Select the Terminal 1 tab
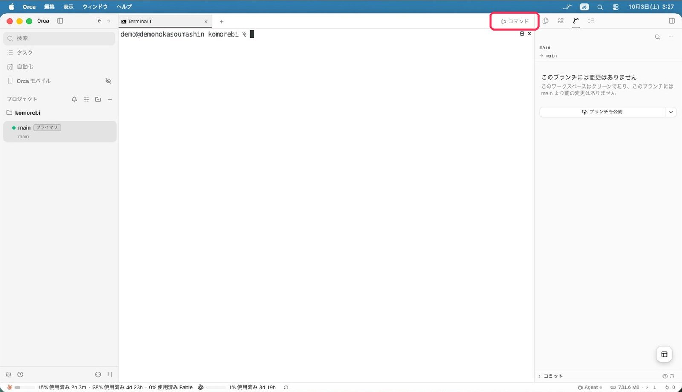The width and height of the screenshot is (682, 392). pos(165,21)
